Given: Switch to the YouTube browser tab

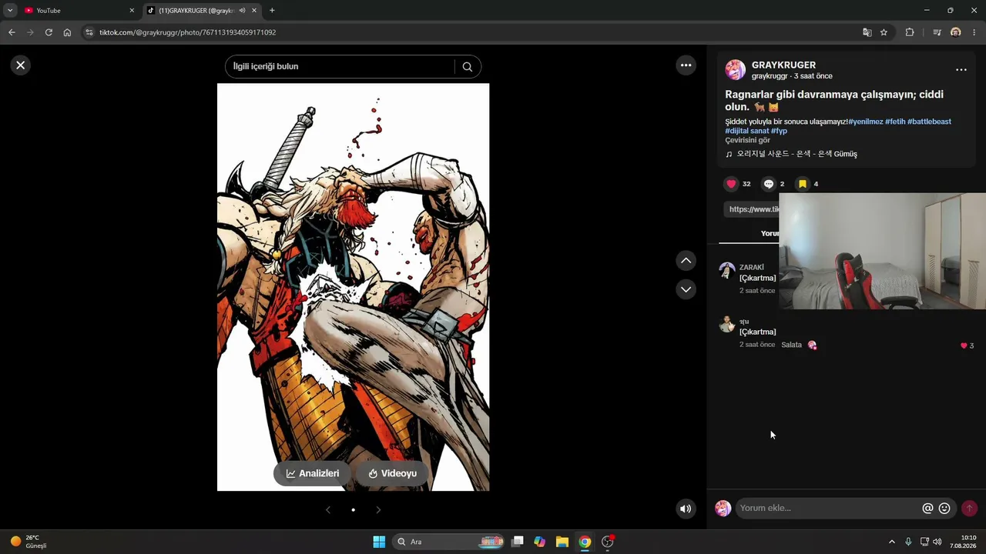Looking at the screenshot, I should [79, 11].
